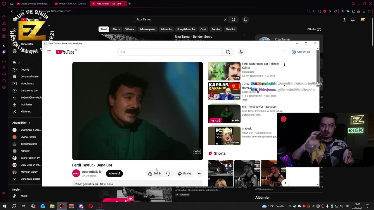Image resolution: width=374 pixels, height=210 pixels.
Task: Open notifications bell in background YouTube
Action: point(353,20)
